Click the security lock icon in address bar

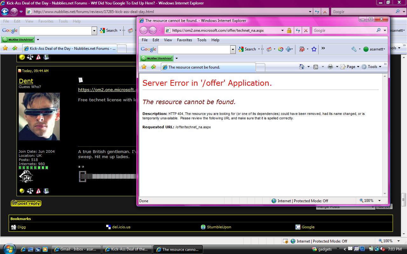[x=289, y=30]
